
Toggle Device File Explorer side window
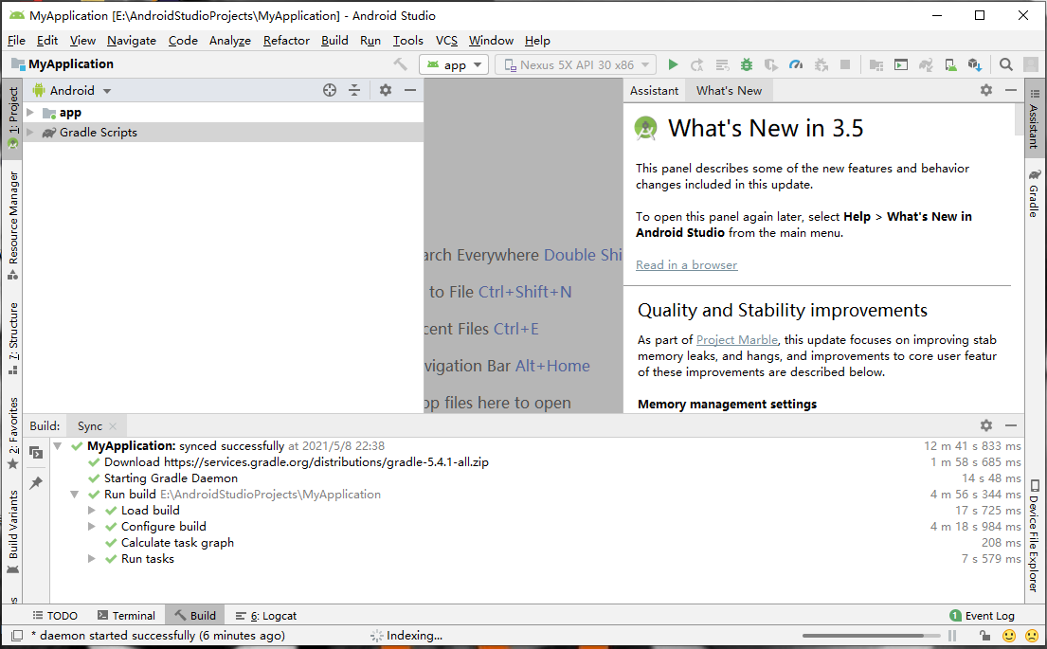pos(1035,535)
